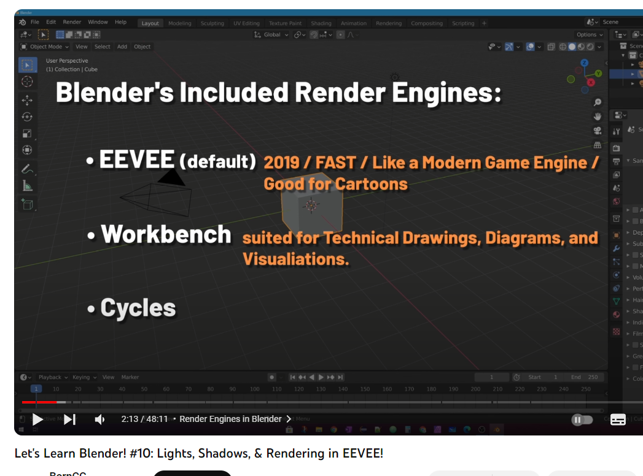This screenshot has height=476, width=643.
Task: Open Blender's Render menu
Action: (72, 22)
